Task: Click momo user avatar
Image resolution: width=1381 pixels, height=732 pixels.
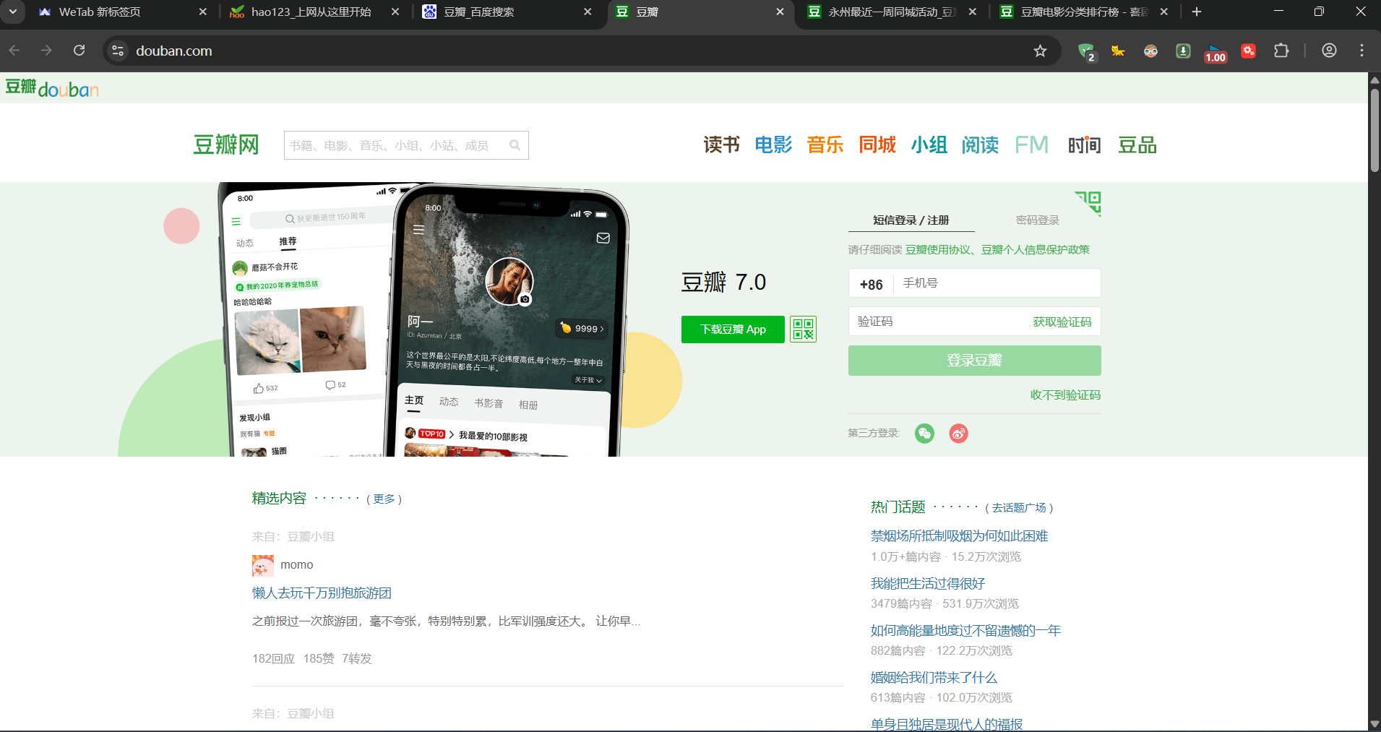Action: (x=263, y=565)
